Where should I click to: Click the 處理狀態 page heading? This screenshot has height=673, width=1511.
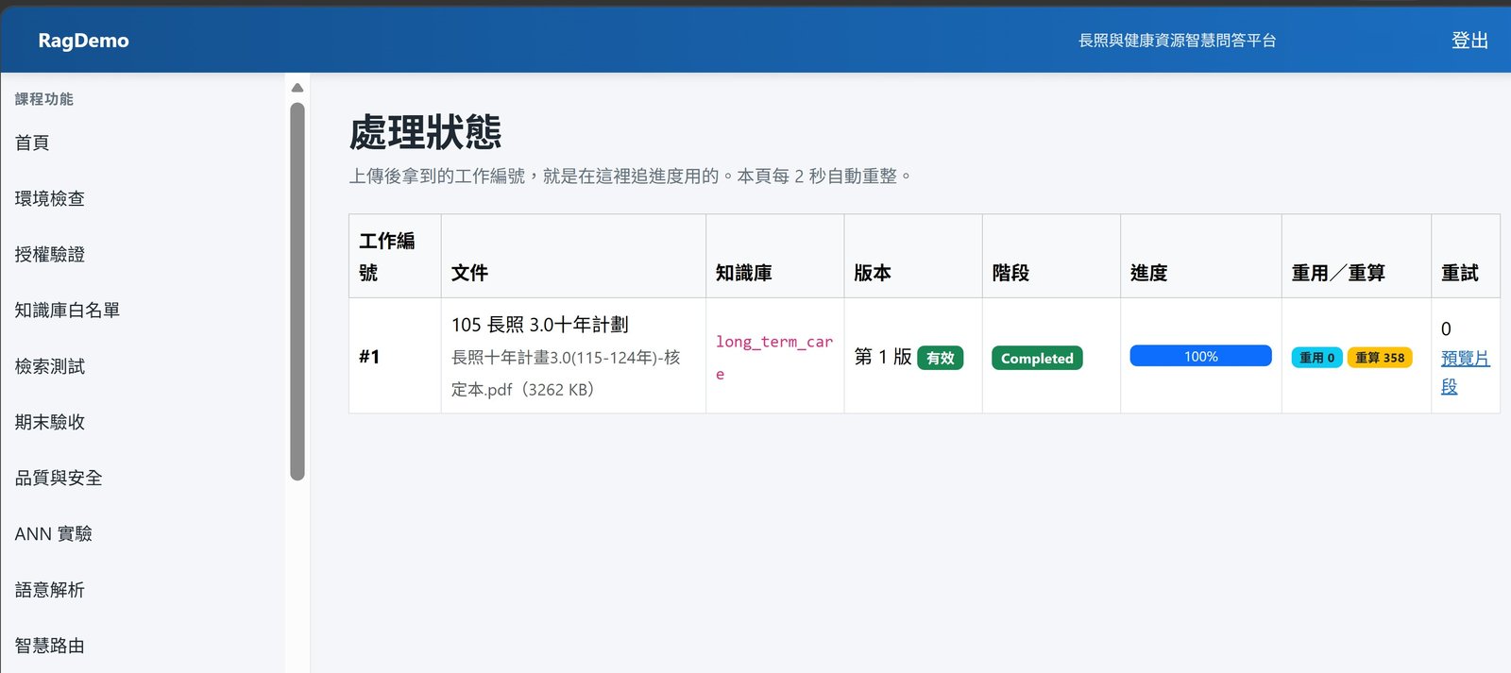coord(425,132)
